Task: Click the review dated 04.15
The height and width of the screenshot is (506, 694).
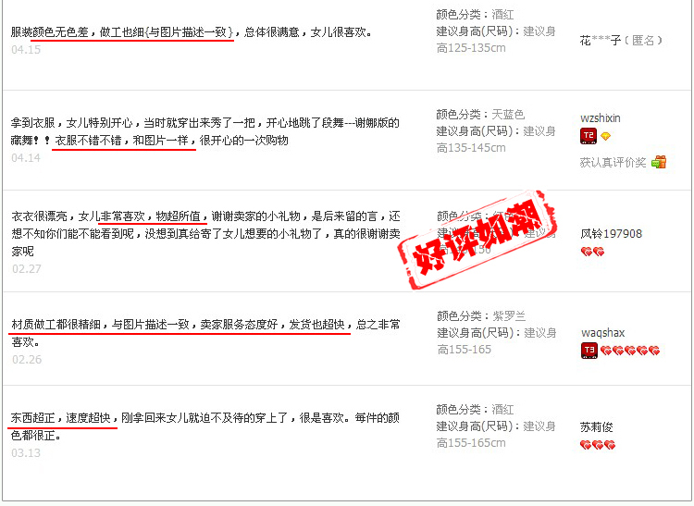Action: point(192,31)
